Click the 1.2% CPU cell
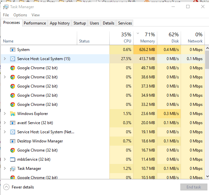Viewport: 209px width, 195px height. [x=121, y=169]
